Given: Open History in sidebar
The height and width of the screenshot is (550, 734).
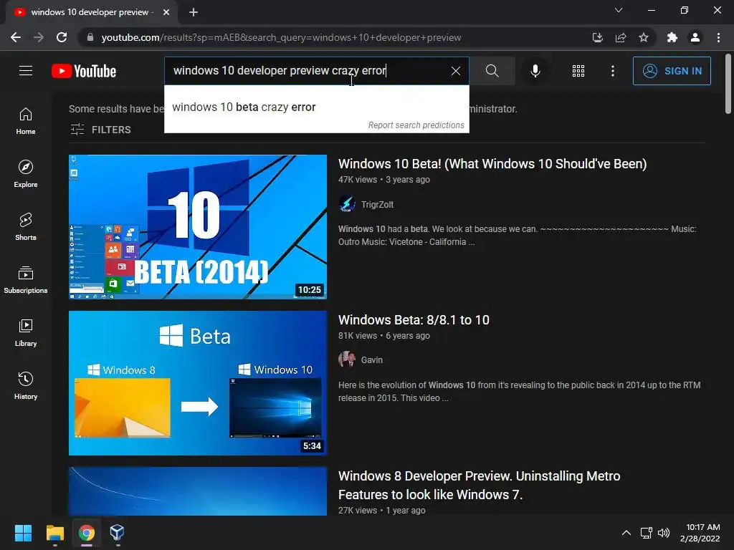Looking at the screenshot, I should click(26, 386).
